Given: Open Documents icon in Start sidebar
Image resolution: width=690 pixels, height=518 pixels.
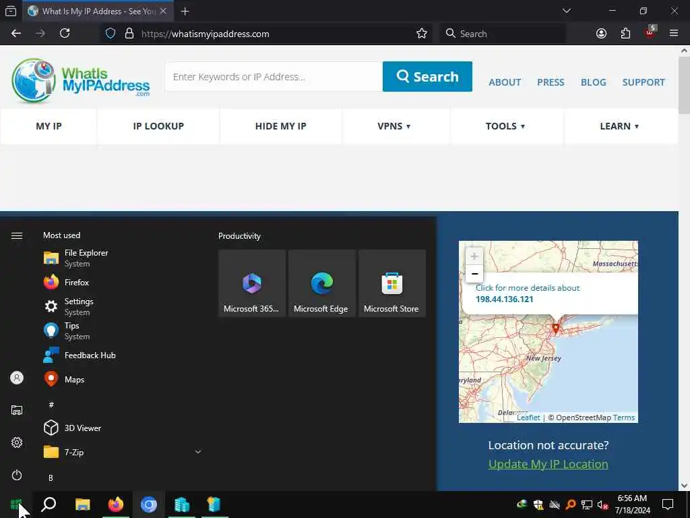Looking at the screenshot, I should 17,410.
